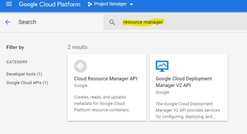The height and width of the screenshot is (134, 247).
Task: Click the 2 results count text
Action: tap(78, 47)
